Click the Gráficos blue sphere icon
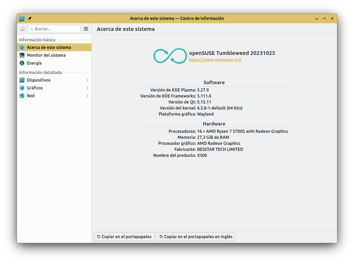This screenshot has width=354, height=263. [x=22, y=88]
